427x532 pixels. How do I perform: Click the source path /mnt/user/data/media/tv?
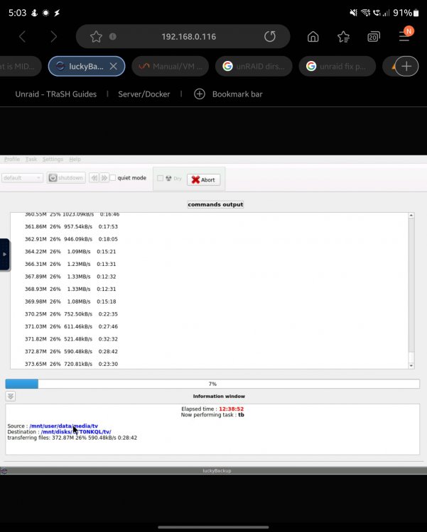pos(63,426)
